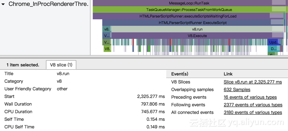This screenshot has height=131, width=288.
Task: Click the Title value v8.run
Action: pyautogui.click(x=63, y=74)
